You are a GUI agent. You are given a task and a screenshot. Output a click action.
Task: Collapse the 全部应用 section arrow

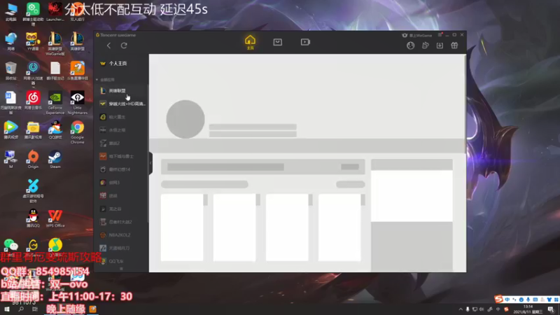pos(97,80)
